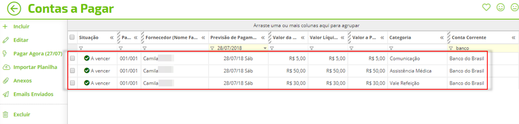Click the cloud upload Importar Planilha icon

pyautogui.click(x=5, y=67)
